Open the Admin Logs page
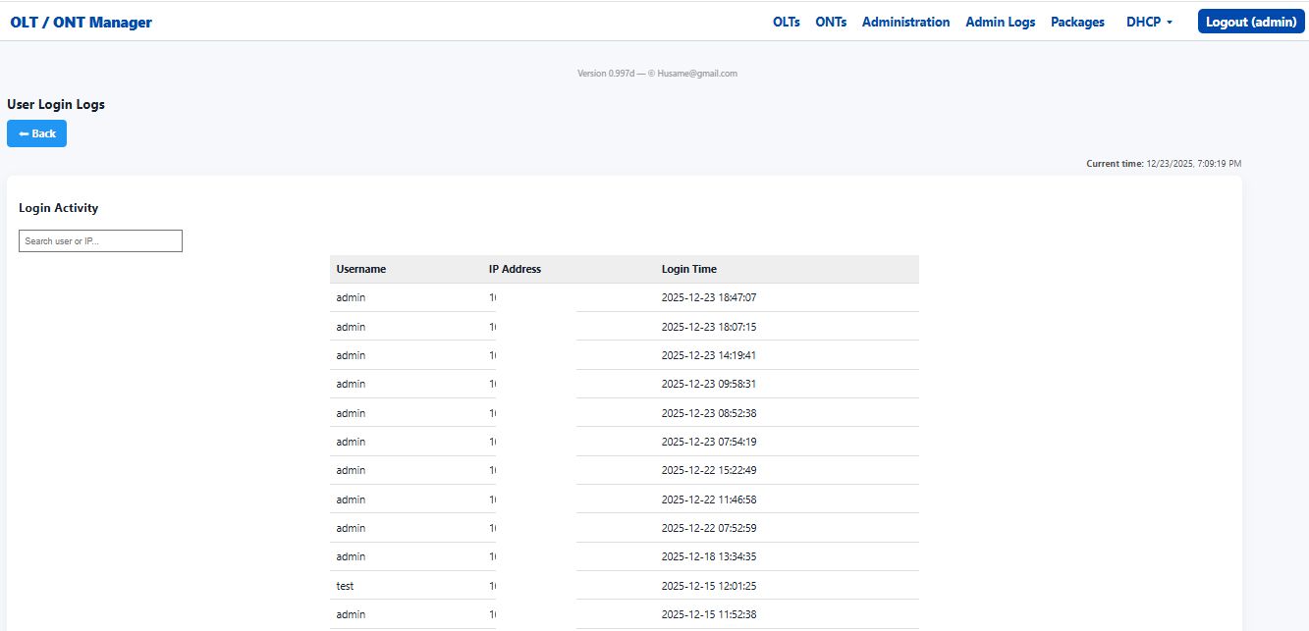This screenshot has width=1309, height=631. pyautogui.click(x=1000, y=22)
